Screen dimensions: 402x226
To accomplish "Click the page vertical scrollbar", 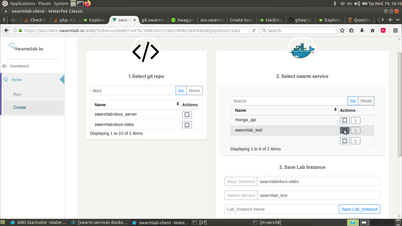I will (x=400, y=104).
